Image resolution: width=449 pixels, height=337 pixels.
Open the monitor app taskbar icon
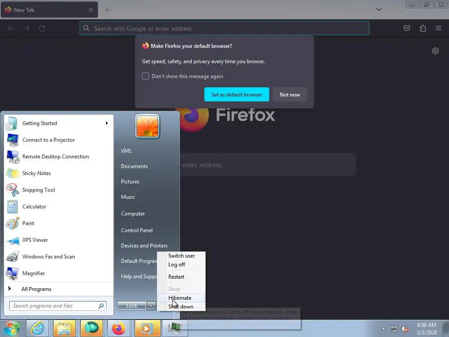coord(175,328)
